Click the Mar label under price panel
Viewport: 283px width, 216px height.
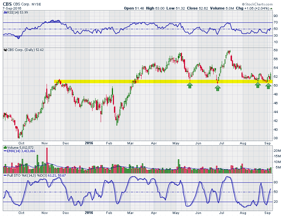click(x=130, y=143)
